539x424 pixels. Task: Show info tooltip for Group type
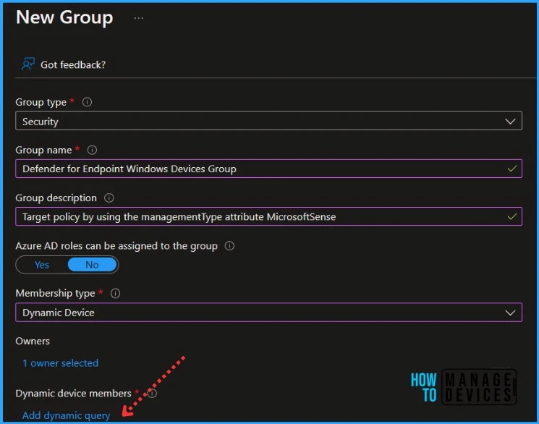(87, 102)
